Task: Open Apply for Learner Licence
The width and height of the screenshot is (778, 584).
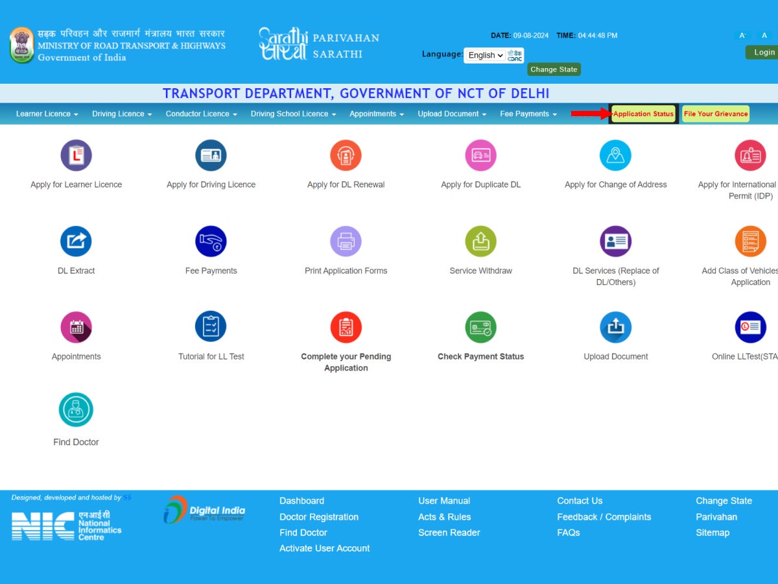Action: pyautogui.click(x=76, y=155)
